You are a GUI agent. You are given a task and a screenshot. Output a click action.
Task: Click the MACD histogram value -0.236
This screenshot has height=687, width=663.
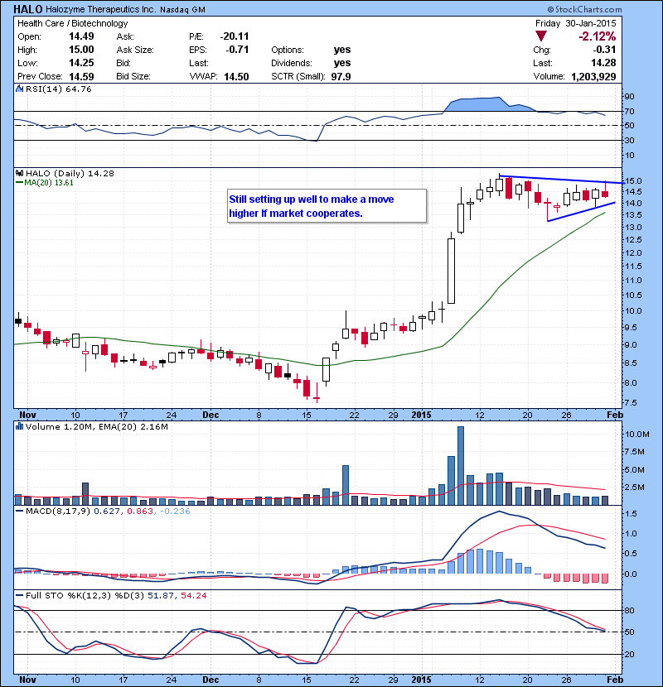point(175,511)
